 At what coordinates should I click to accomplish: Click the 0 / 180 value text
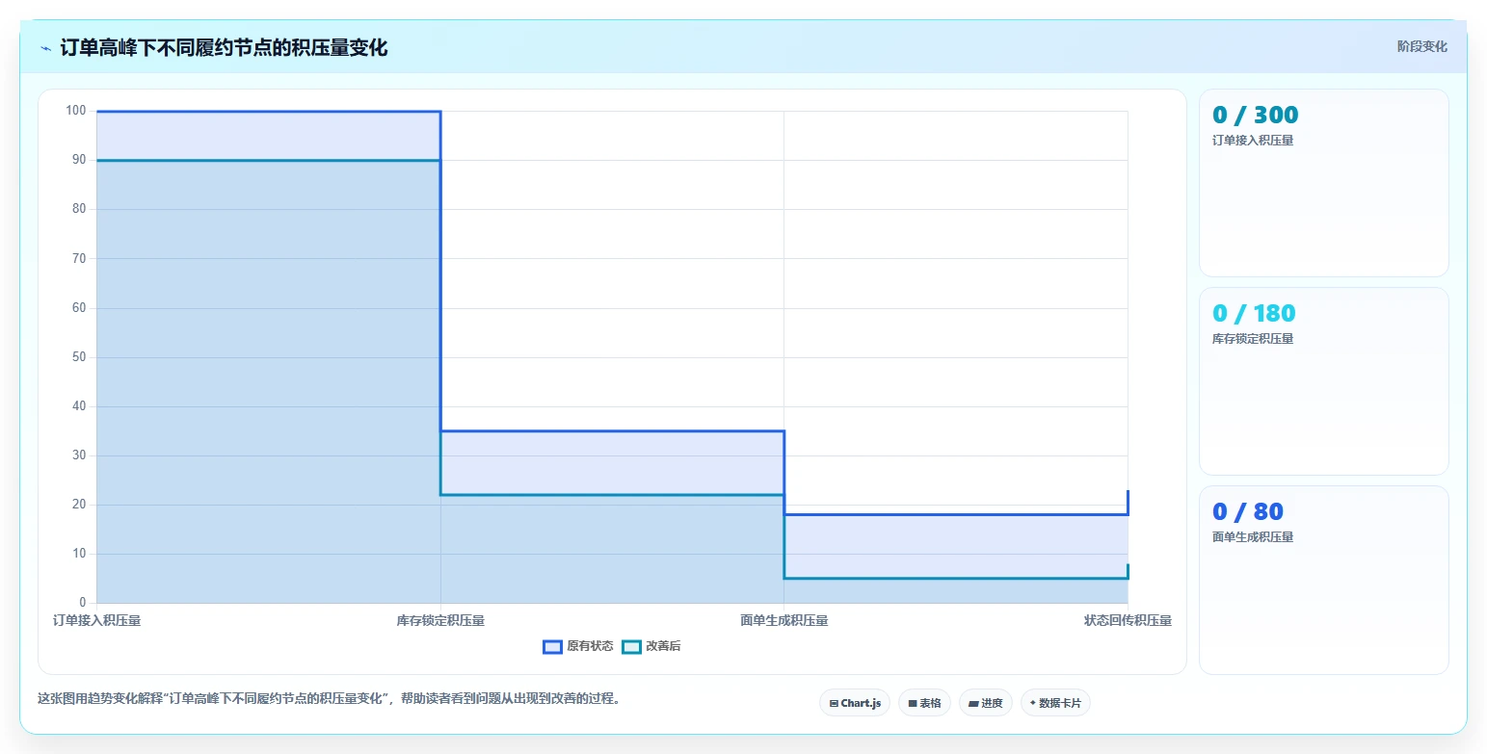(x=1254, y=313)
